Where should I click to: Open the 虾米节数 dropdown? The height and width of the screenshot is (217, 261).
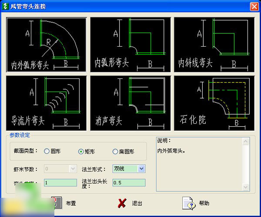(73, 169)
